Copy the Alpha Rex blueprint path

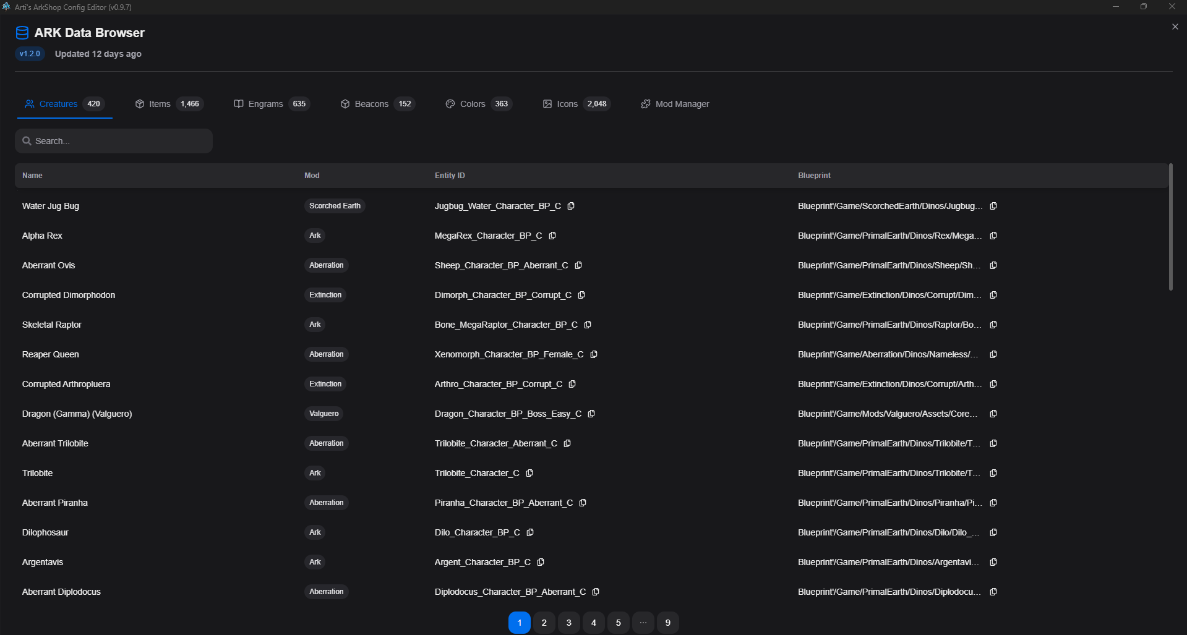pyautogui.click(x=993, y=236)
